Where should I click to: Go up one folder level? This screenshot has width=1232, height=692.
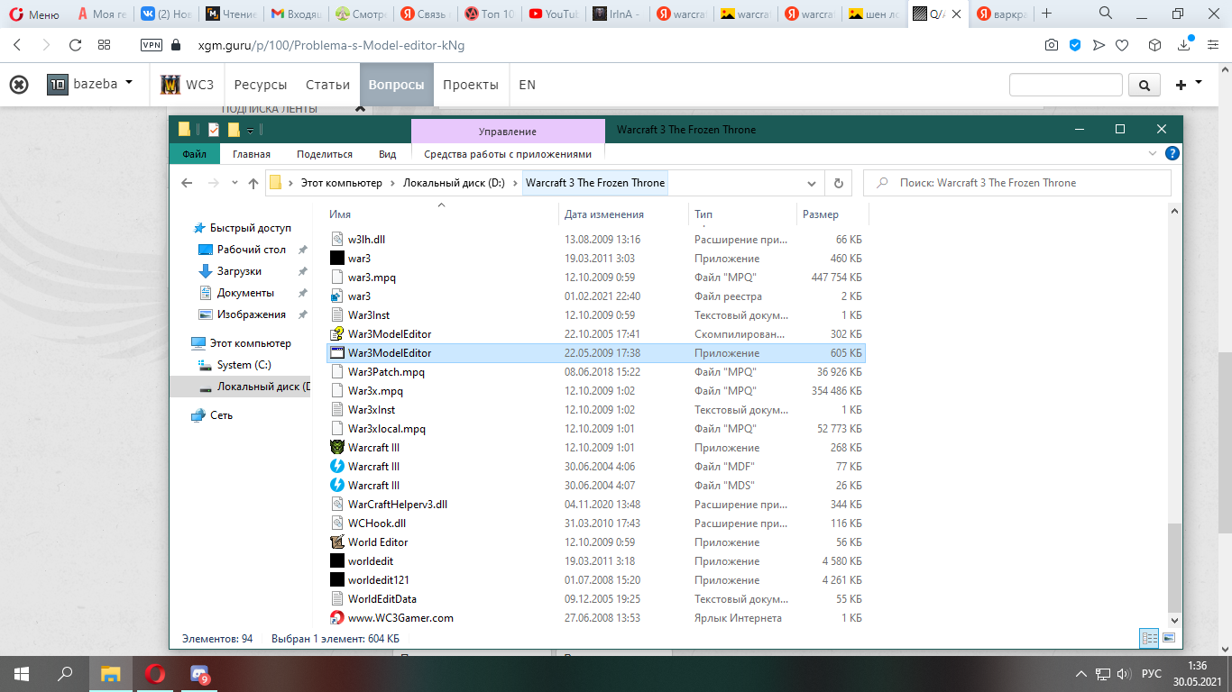[253, 183]
